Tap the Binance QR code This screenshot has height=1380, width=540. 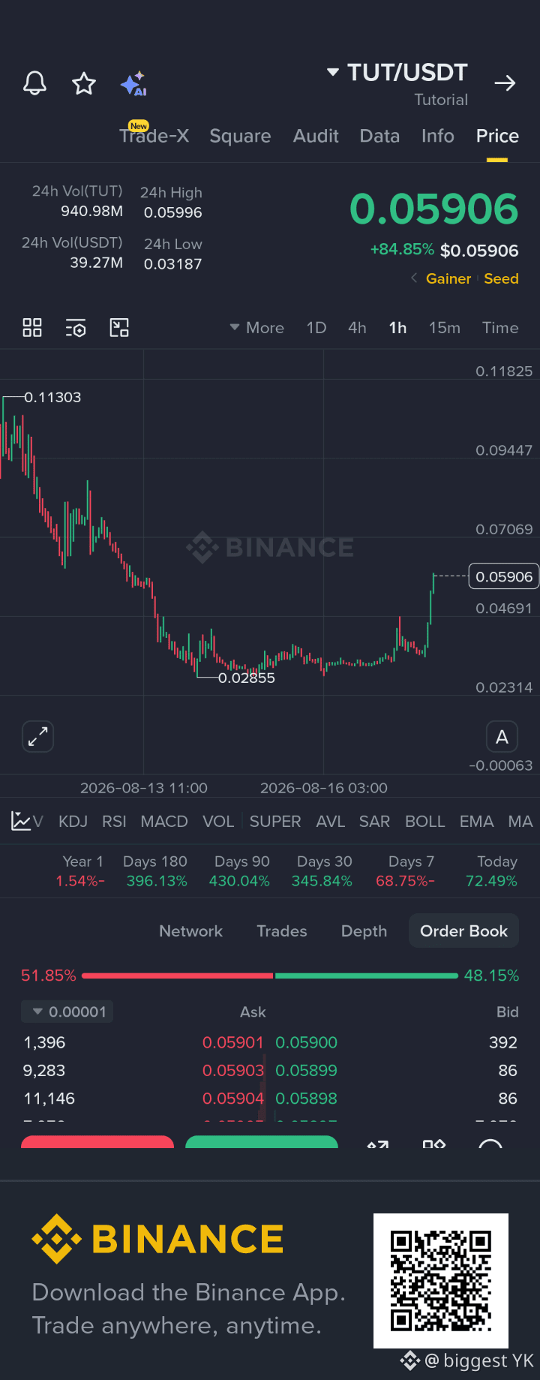point(441,1281)
